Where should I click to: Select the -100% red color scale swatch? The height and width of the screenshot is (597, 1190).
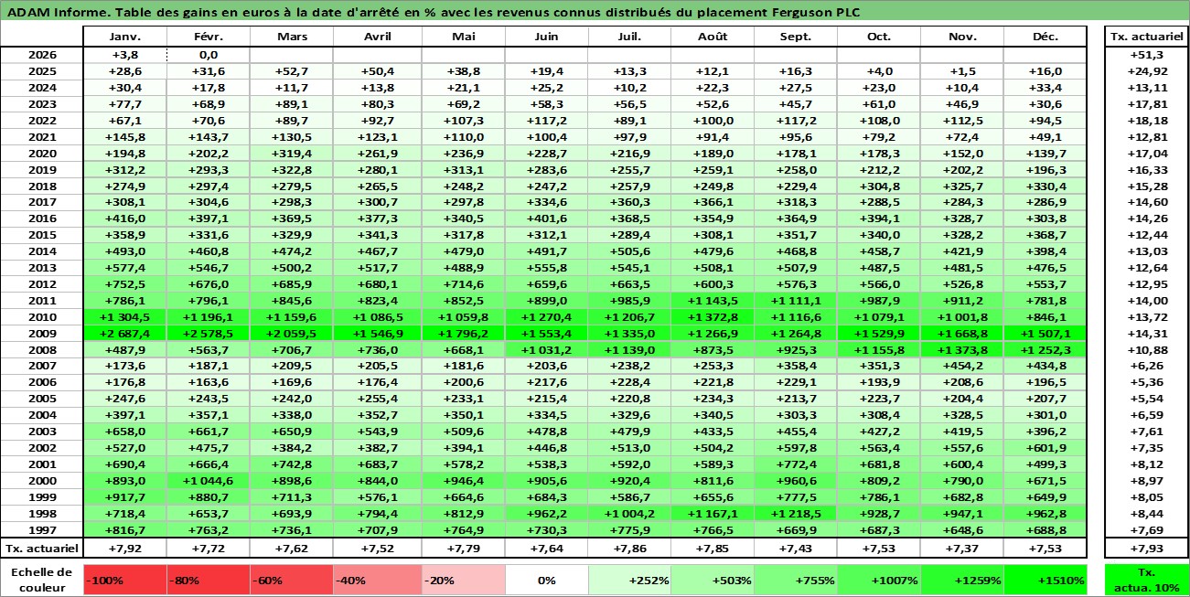pos(124,580)
